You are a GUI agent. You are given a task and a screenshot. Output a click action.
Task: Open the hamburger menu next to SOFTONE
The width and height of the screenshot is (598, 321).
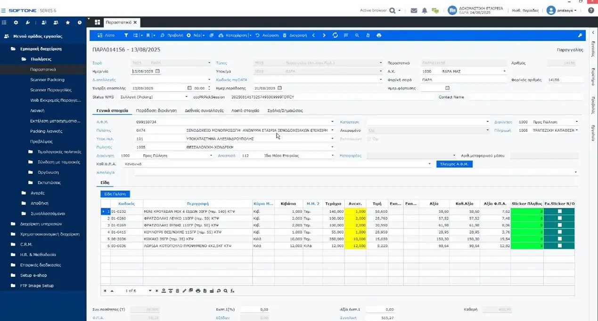[4, 10]
